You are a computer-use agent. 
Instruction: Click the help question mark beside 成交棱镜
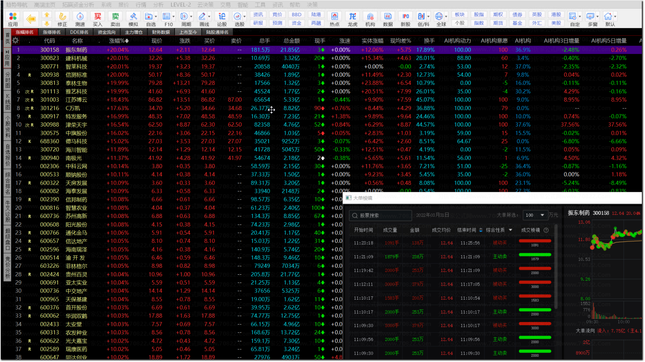[x=546, y=230]
